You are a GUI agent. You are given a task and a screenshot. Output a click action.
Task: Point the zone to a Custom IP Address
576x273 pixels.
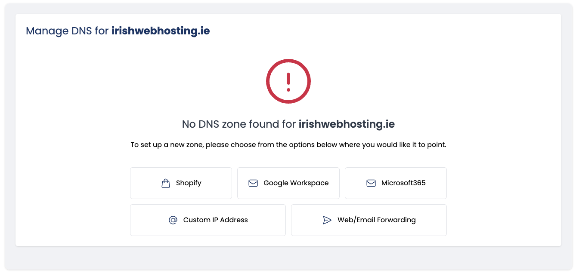click(x=208, y=220)
